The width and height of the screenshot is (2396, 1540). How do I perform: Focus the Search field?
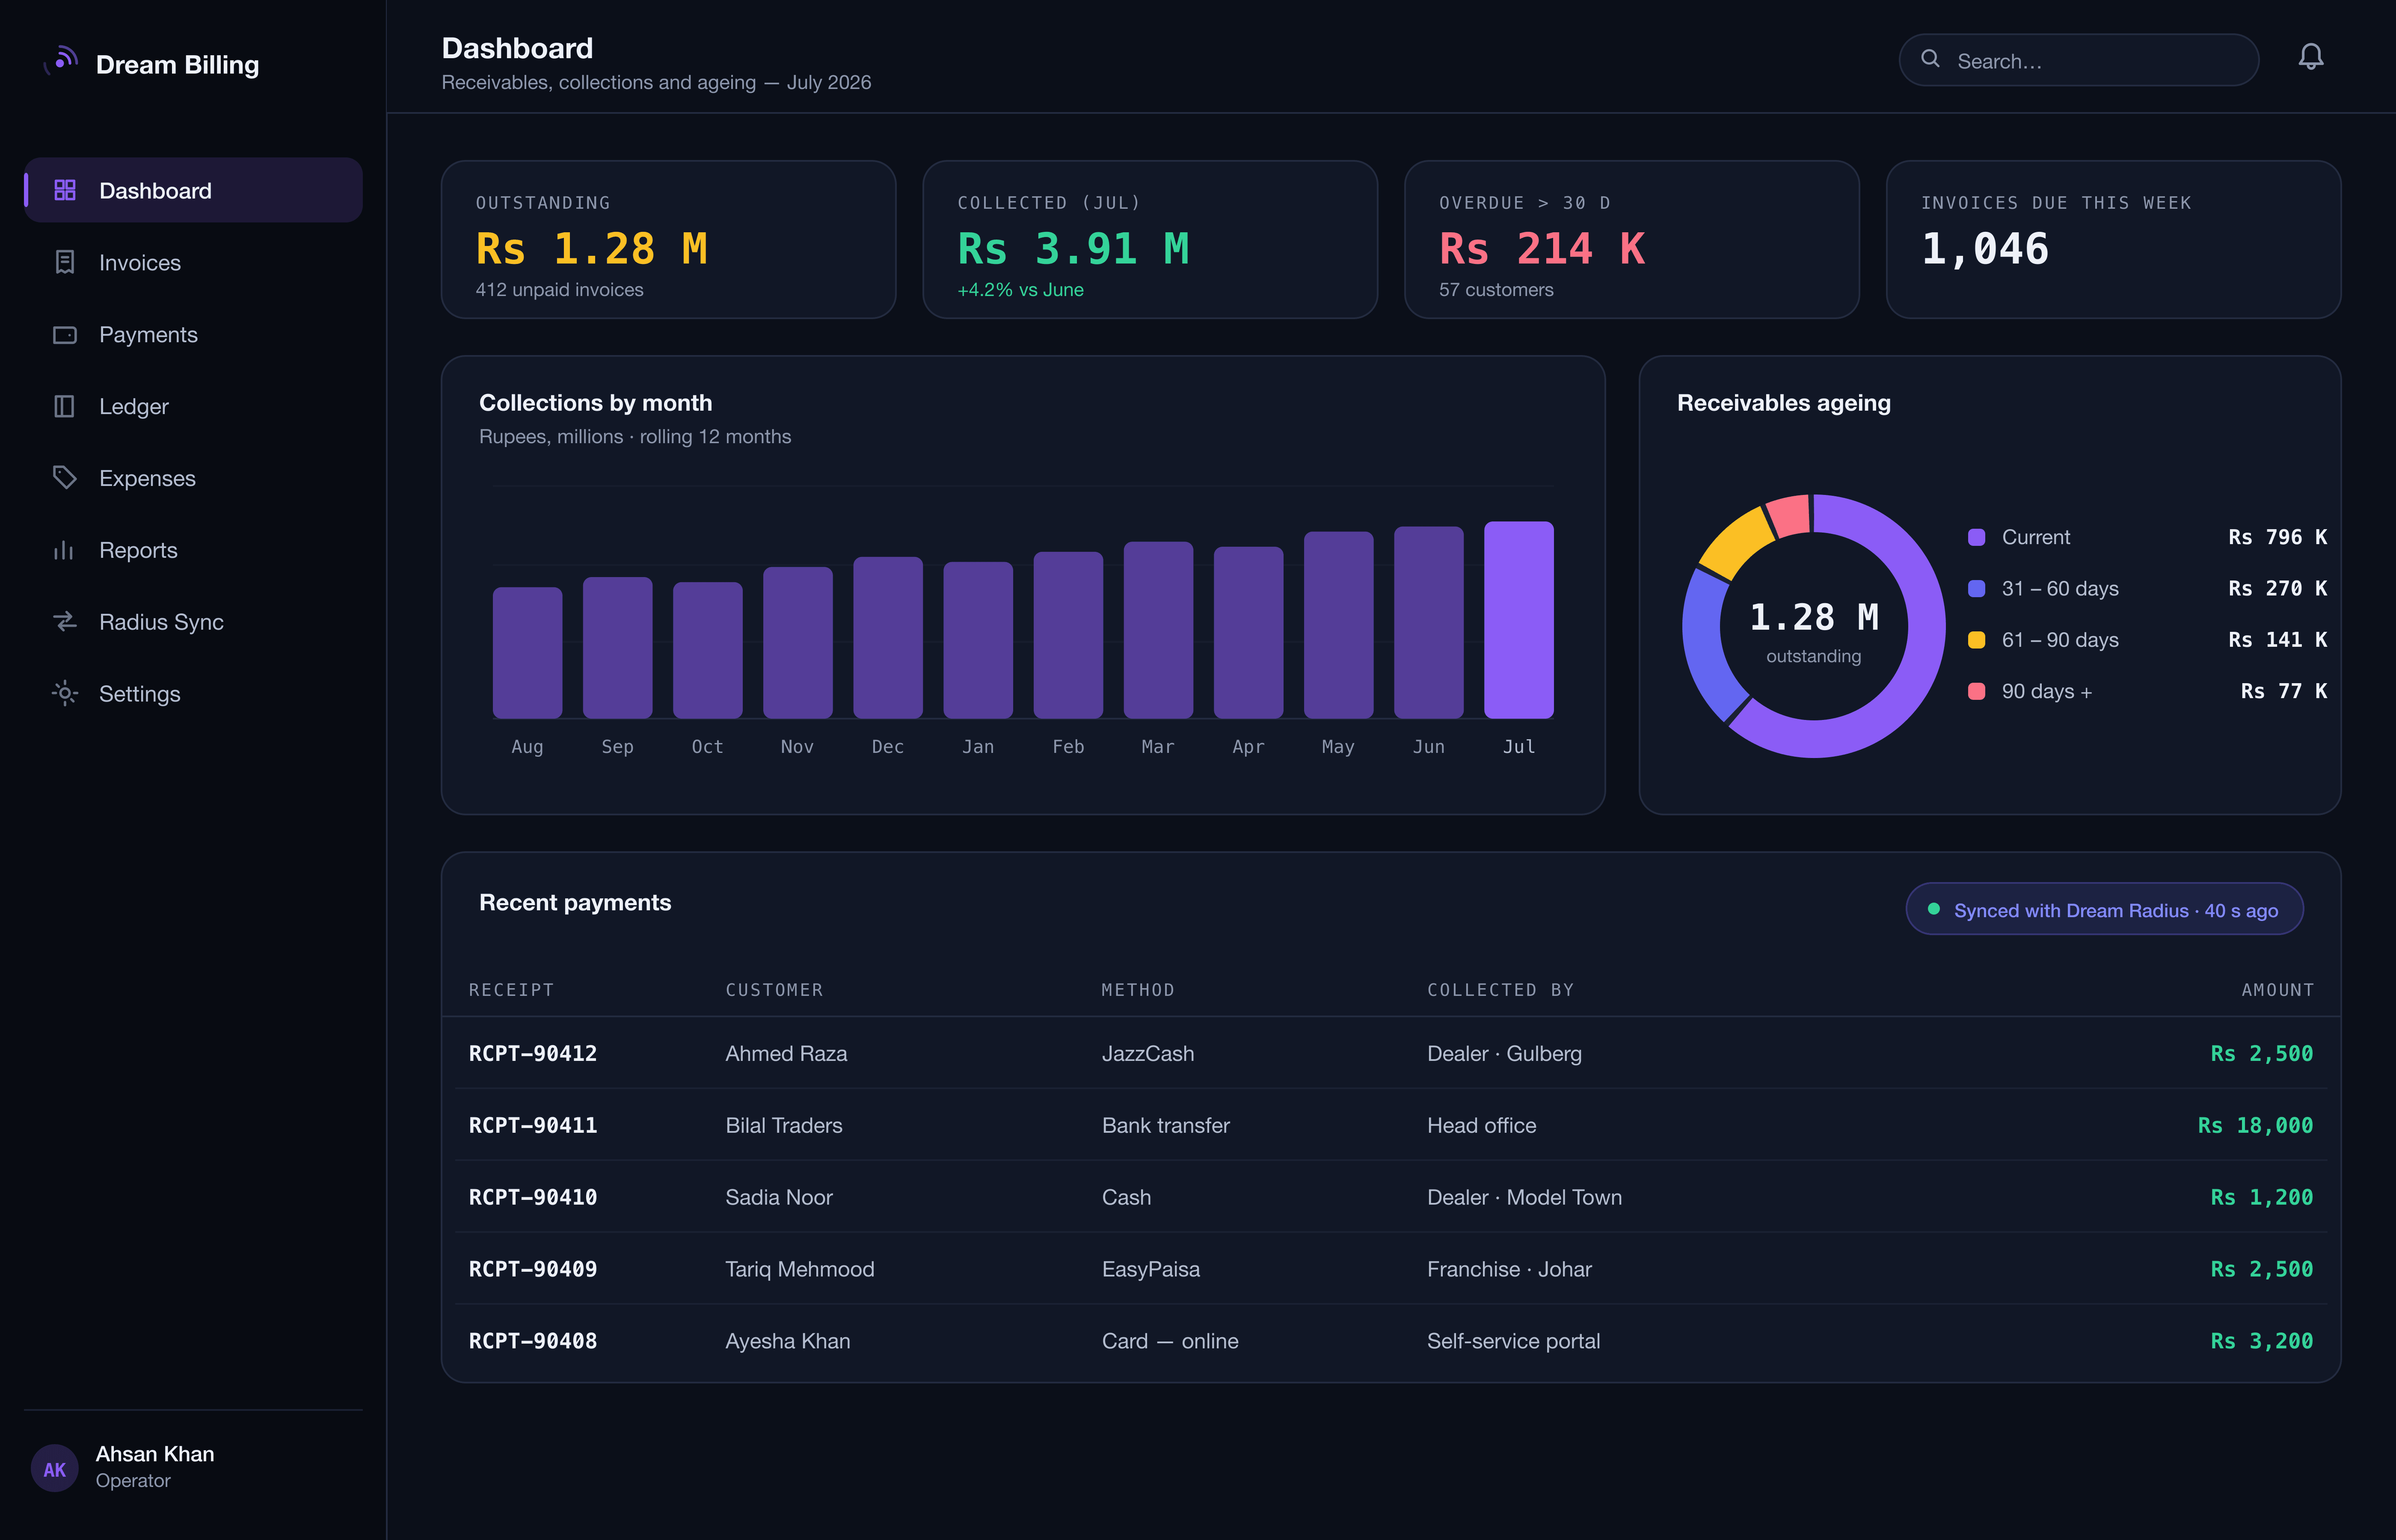2078,60
